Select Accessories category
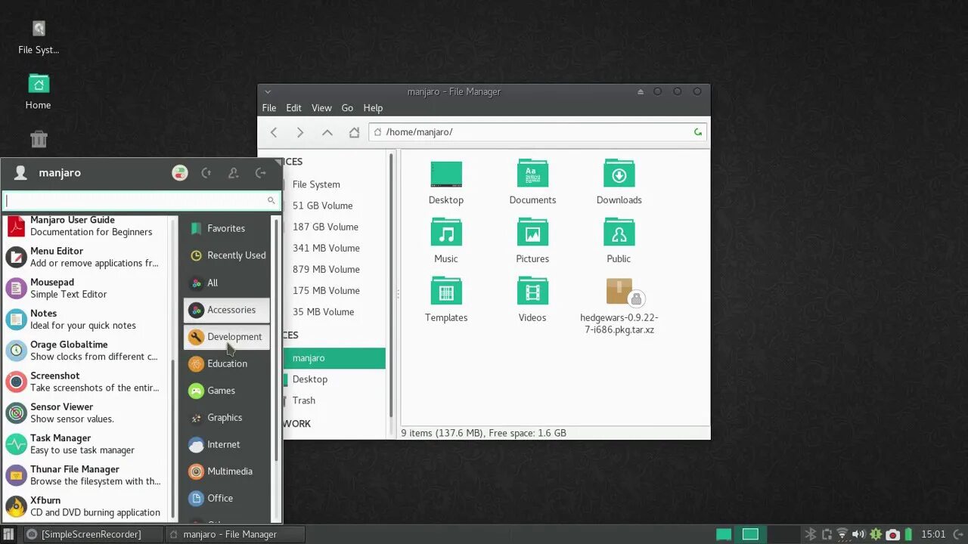The height and width of the screenshot is (544, 968). coord(227,310)
